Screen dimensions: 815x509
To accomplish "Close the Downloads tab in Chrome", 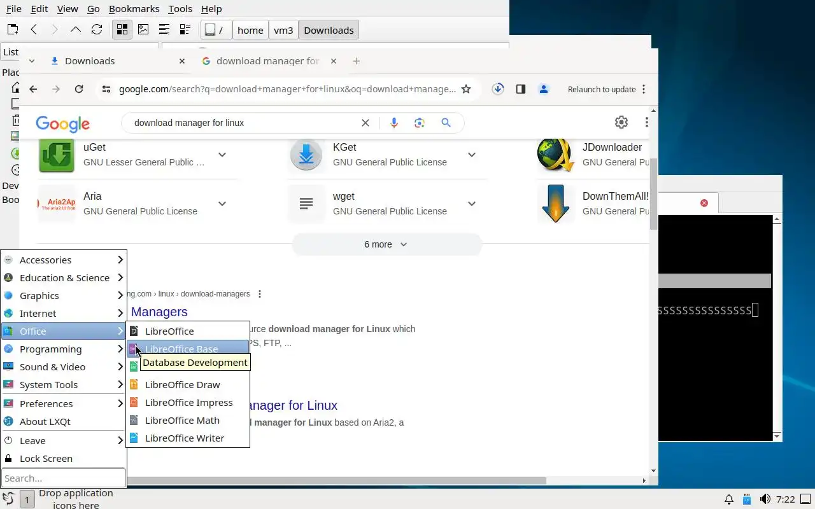I will [x=182, y=61].
